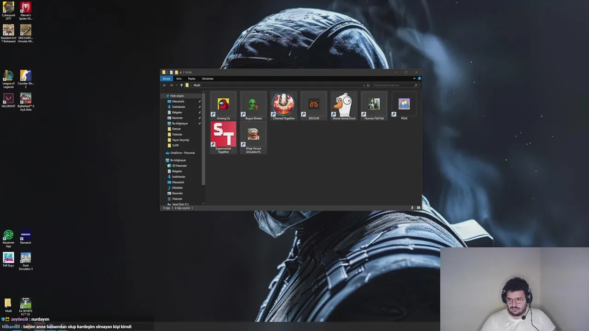Open pinned Belgeler in quick access
Screen dimensions: 589x331
pyautogui.click(x=177, y=112)
